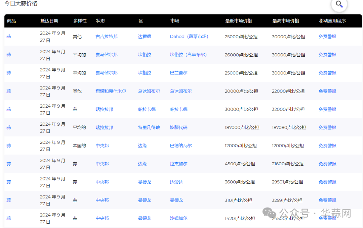Click the 3101卢比/公担 minimum price
The image size is (363, 228).
pos(238,200)
